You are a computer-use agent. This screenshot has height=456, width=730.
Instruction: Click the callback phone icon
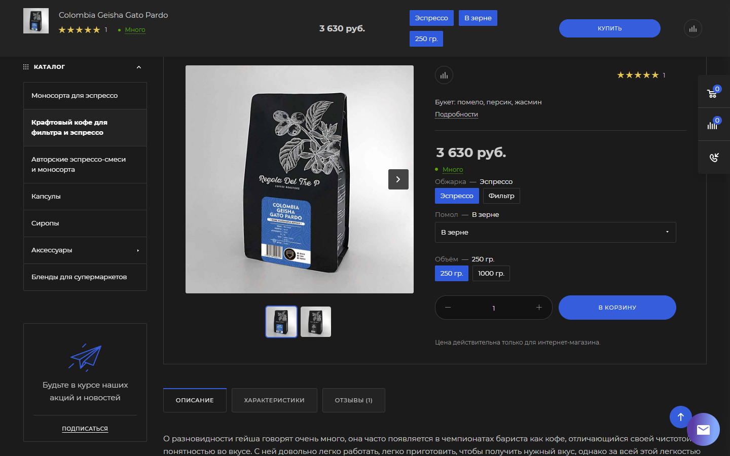714,158
